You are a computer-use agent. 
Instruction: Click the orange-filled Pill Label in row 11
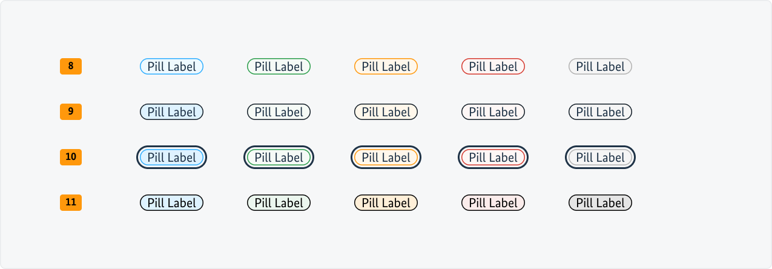[x=386, y=203]
